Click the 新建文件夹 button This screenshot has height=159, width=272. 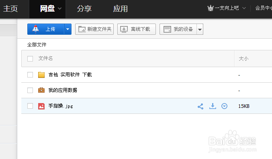click(94, 29)
